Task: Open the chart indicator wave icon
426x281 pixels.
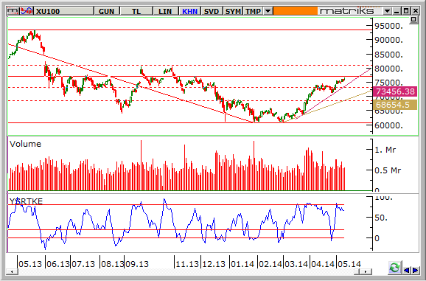Action: (26, 11)
